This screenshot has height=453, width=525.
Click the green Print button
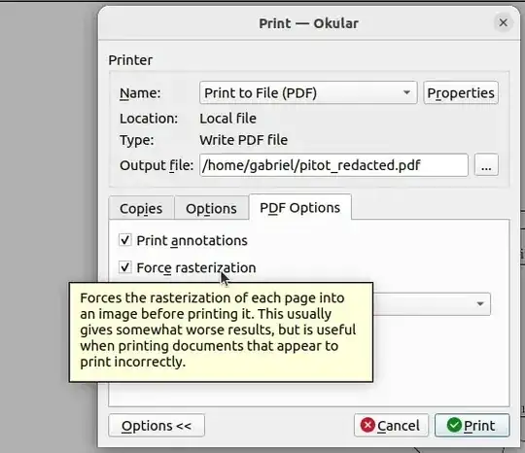(x=472, y=426)
